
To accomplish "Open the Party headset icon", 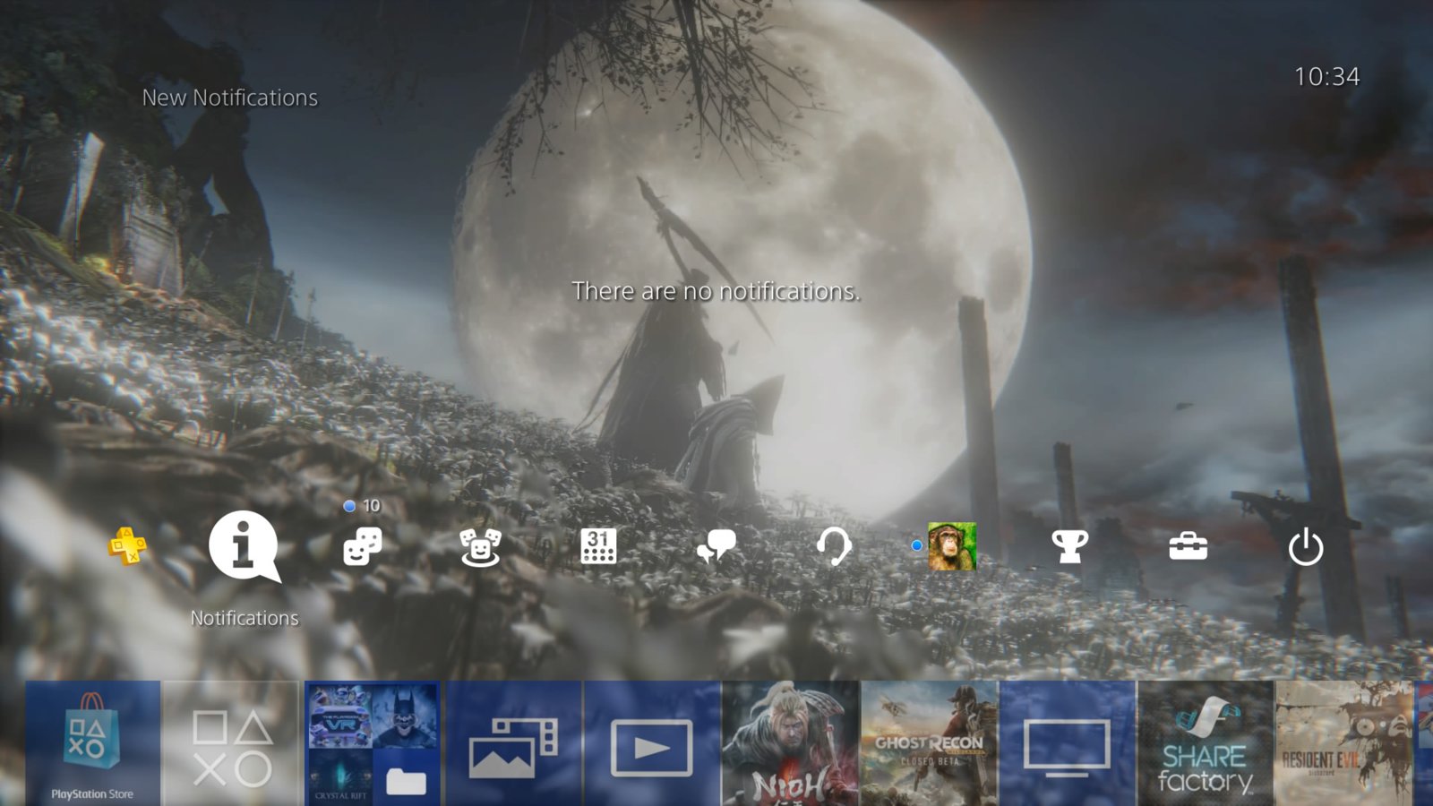I will coord(834,546).
